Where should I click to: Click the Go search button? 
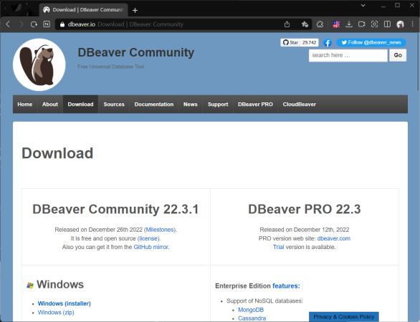point(398,55)
